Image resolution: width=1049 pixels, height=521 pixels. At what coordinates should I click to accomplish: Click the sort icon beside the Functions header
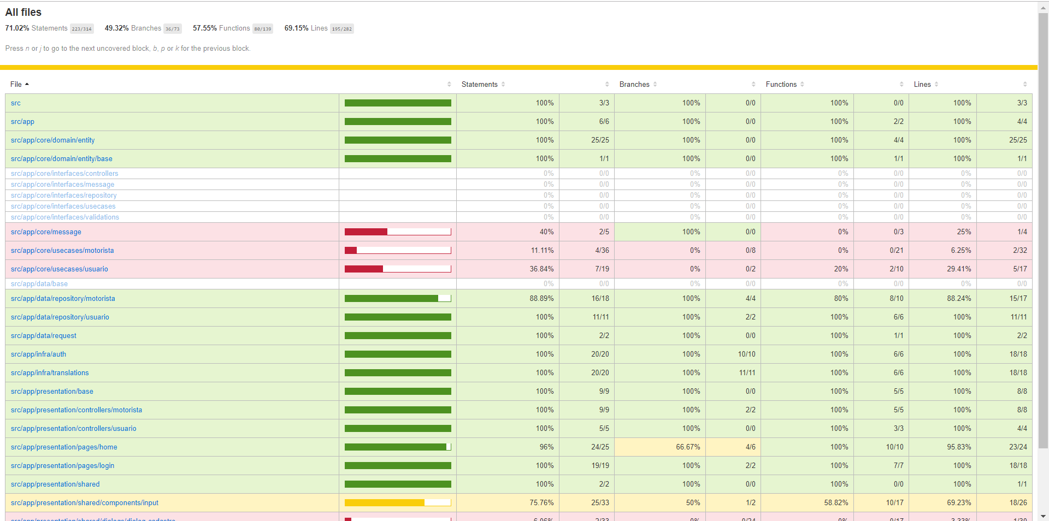click(802, 84)
